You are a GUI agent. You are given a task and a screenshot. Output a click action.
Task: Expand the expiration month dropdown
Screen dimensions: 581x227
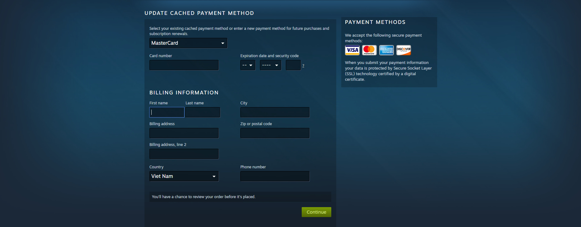248,65
